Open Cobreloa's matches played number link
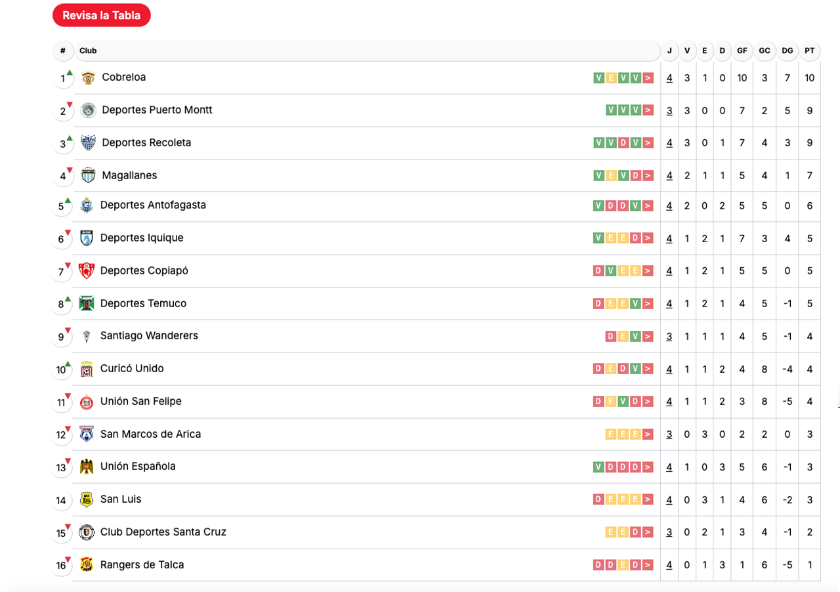Viewport: 840px width, 592px height. 669,78
